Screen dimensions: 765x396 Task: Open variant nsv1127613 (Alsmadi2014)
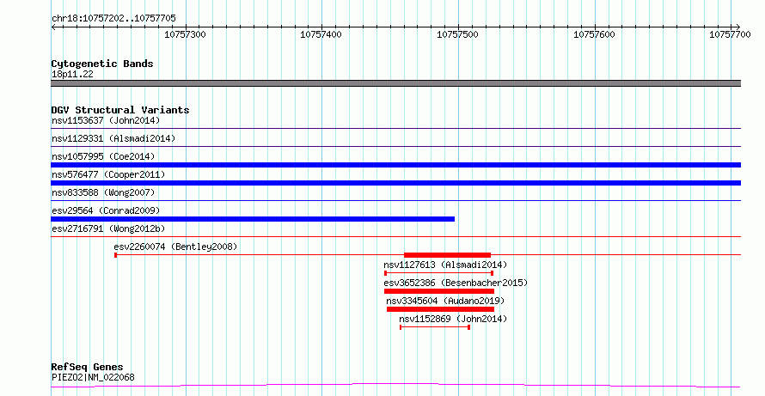click(x=445, y=265)
